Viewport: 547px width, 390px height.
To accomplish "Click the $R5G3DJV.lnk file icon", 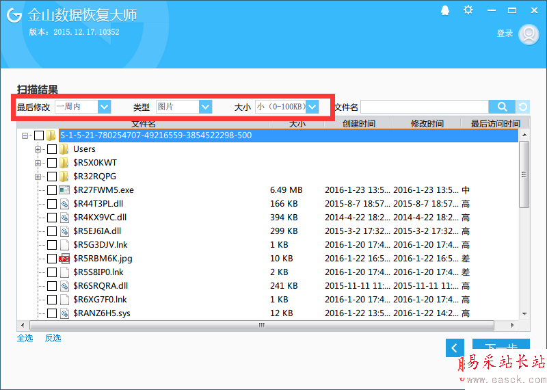I will pos(64,245).
